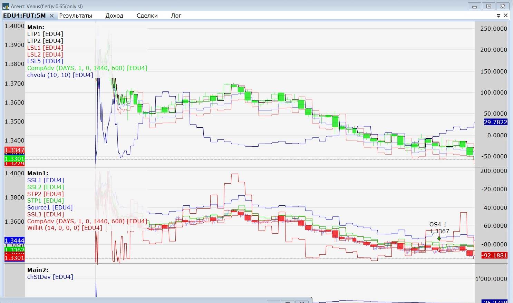Click the -20.0000 axis value in Main1
The width and height of the screenshot is (513, 303).
[x=494, y=189]
